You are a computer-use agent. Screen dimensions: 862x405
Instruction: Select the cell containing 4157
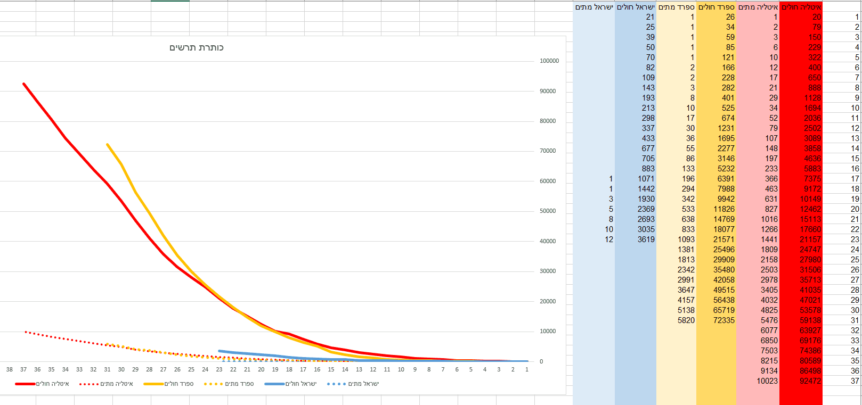coord(676,300)
